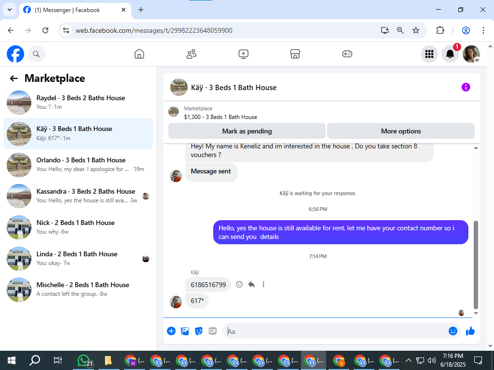Send a thumbs-up like
This screenshot has height=370, width=494.
(470, 331)
